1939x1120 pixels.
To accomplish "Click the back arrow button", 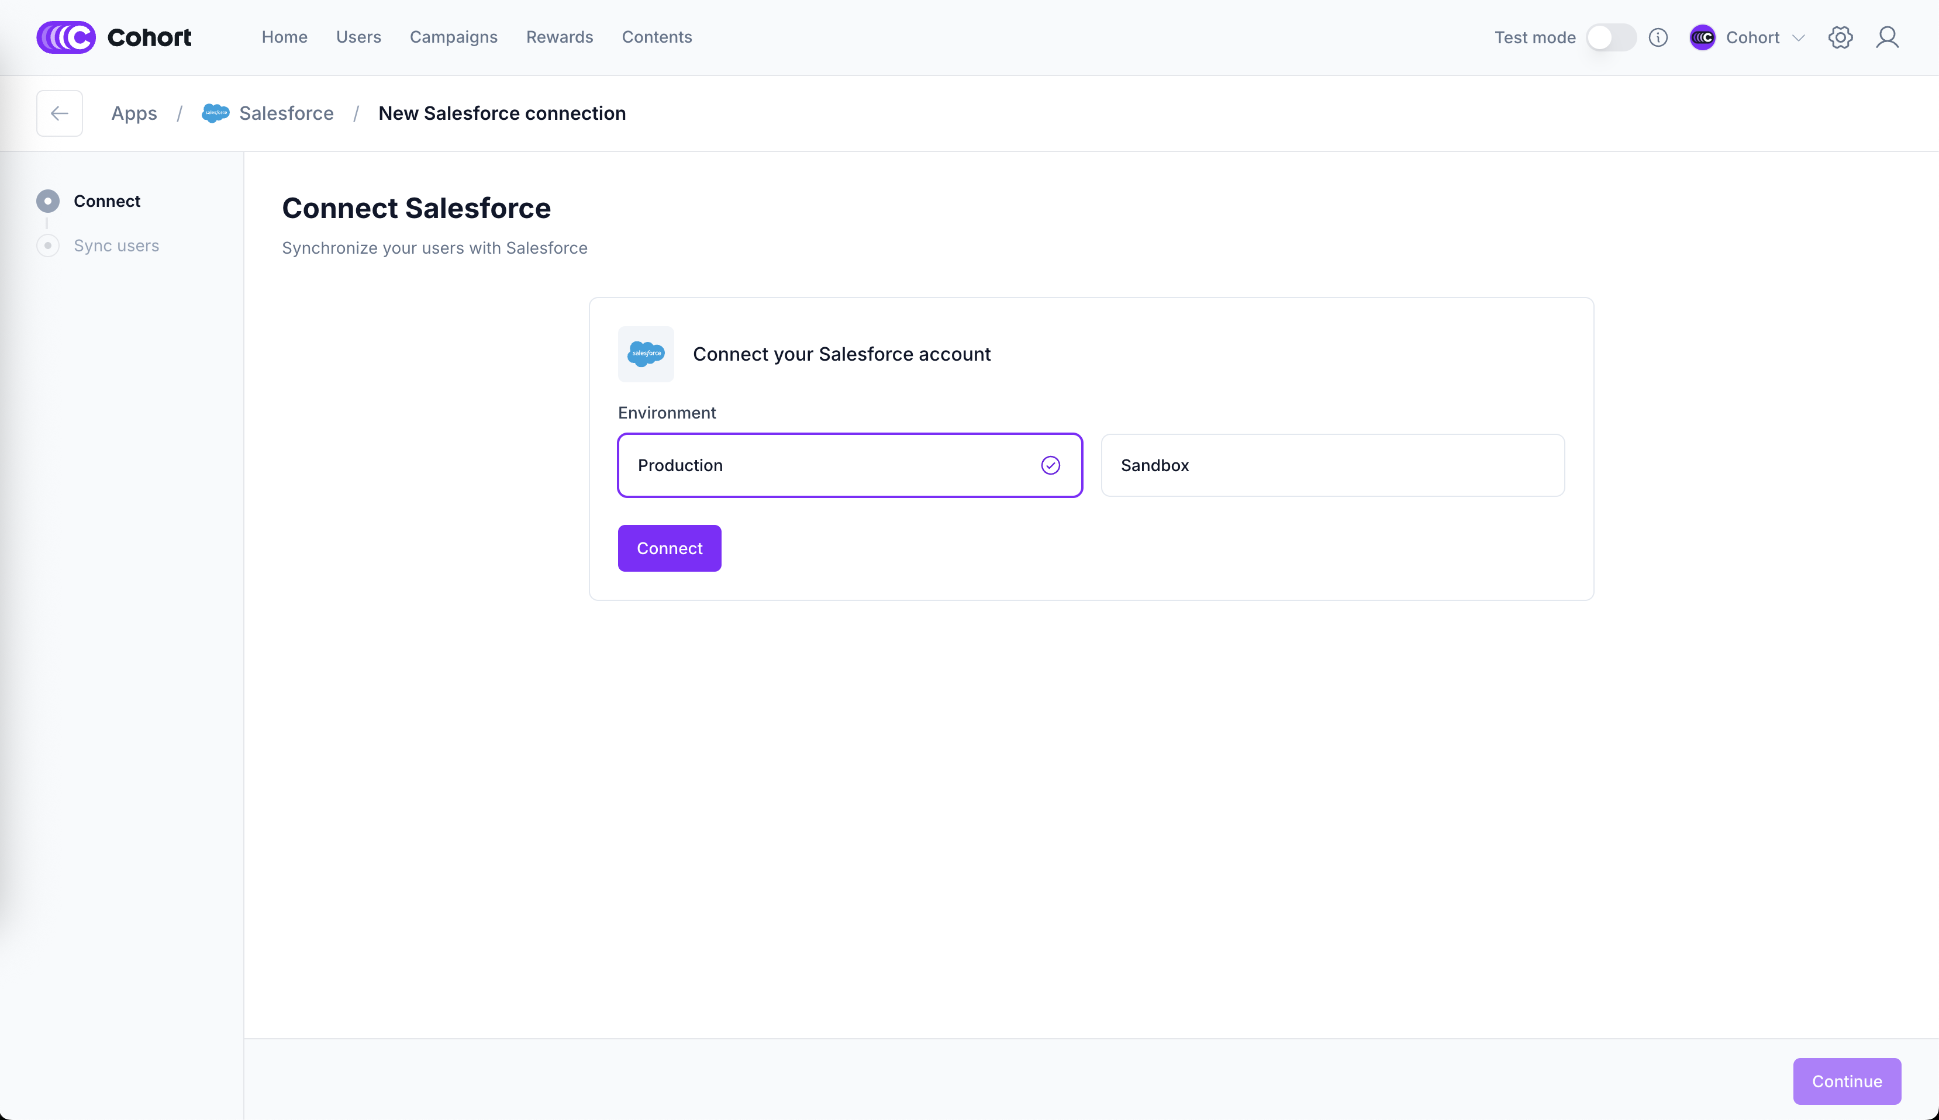I will (59, 113).
